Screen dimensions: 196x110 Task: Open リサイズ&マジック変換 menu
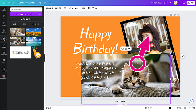(x=26, y=3)
